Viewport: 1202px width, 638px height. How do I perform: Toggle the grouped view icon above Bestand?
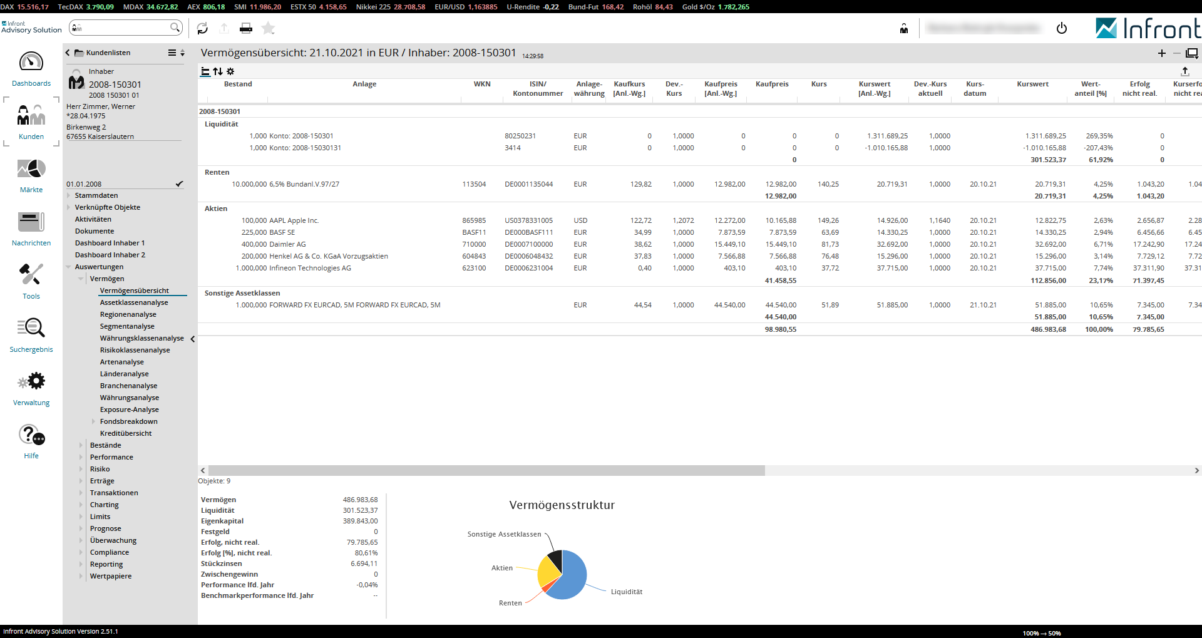pyautogui.click(x=205, y=71)
